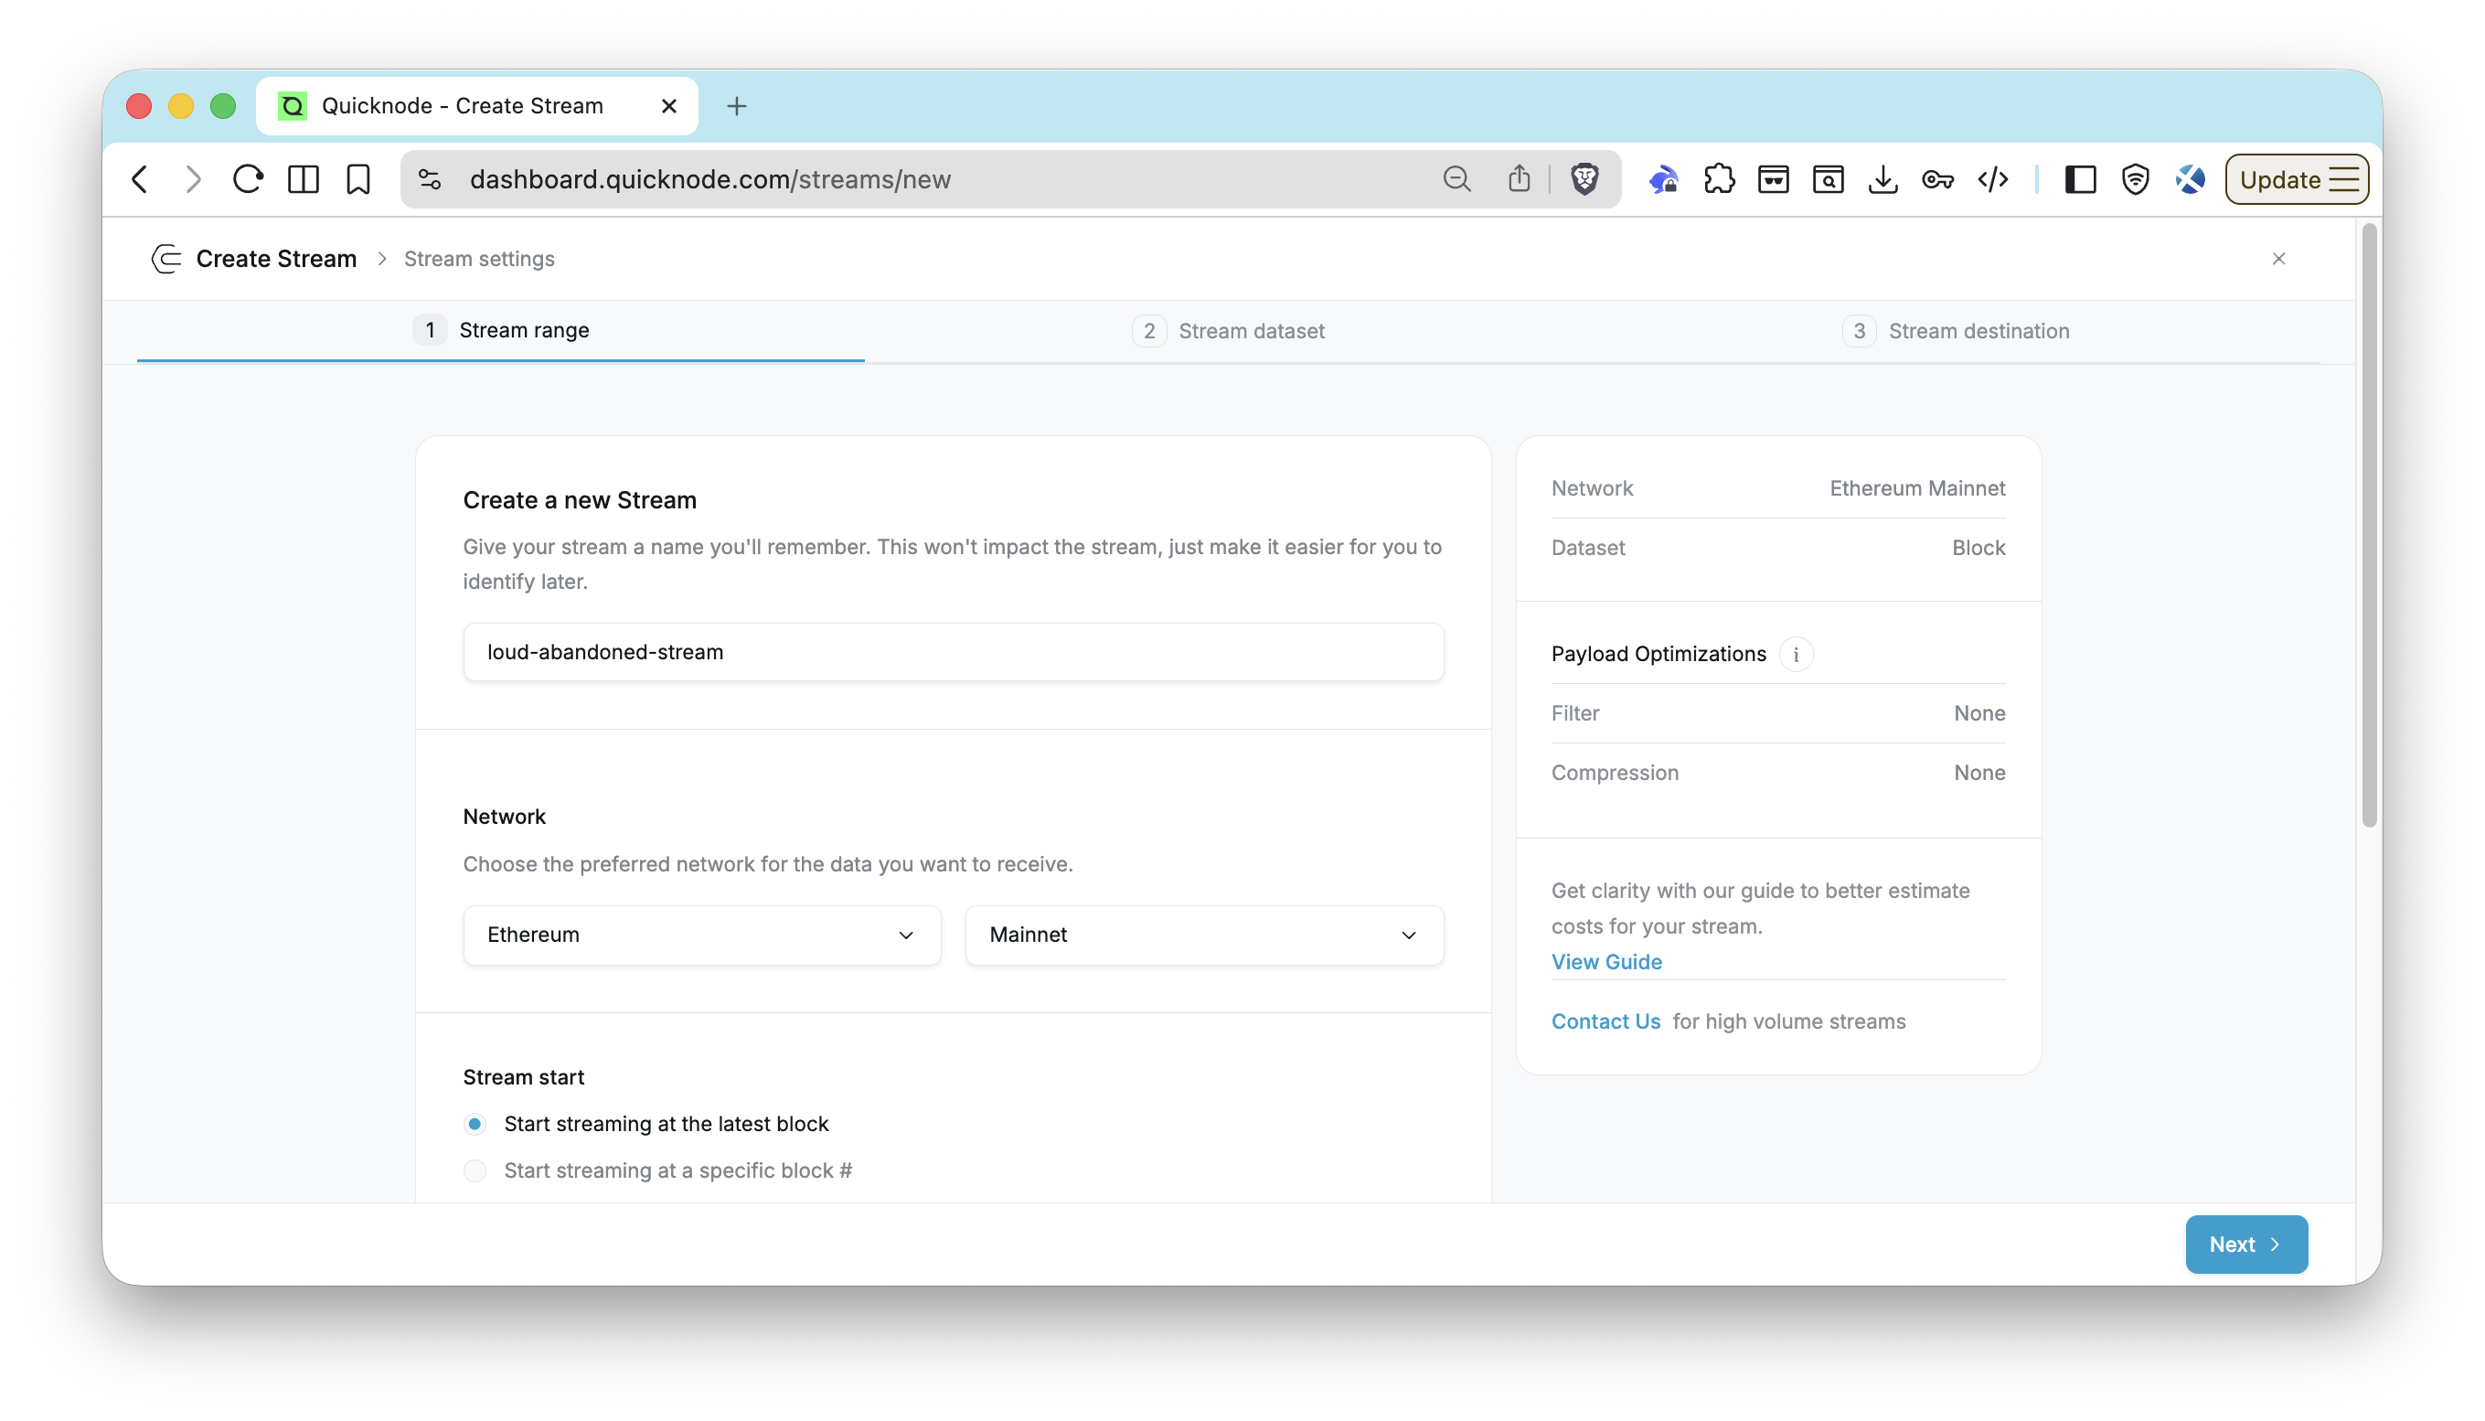Screen dimensions: 2485x1421
Task: Toggle the split view sidebar icon
Action: point(304,179)
